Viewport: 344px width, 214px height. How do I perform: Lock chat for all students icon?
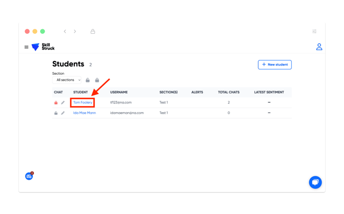(x=97, y=80)
